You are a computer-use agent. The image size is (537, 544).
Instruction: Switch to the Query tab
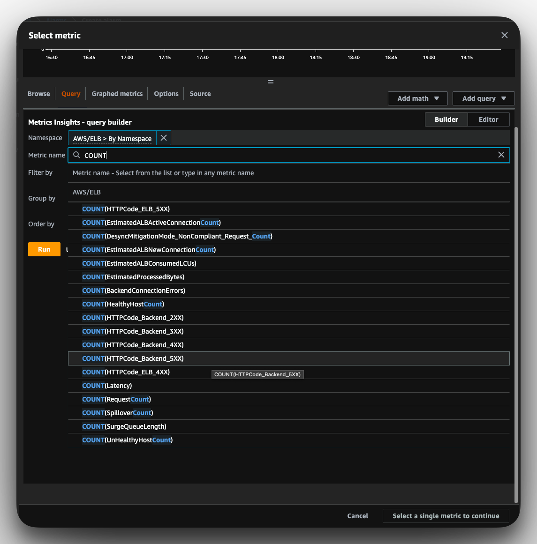pos(71,94)
